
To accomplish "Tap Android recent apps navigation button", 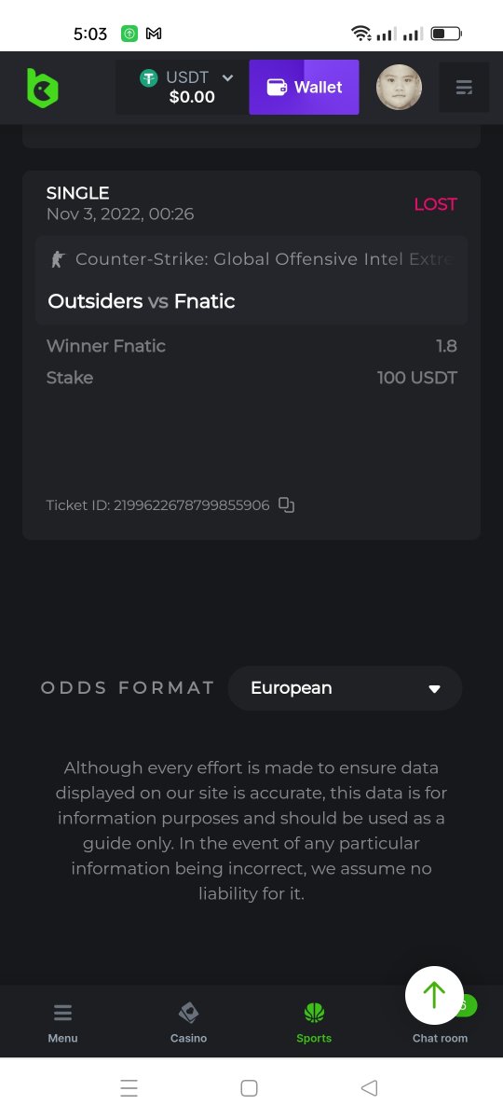I will (129, 1087).
